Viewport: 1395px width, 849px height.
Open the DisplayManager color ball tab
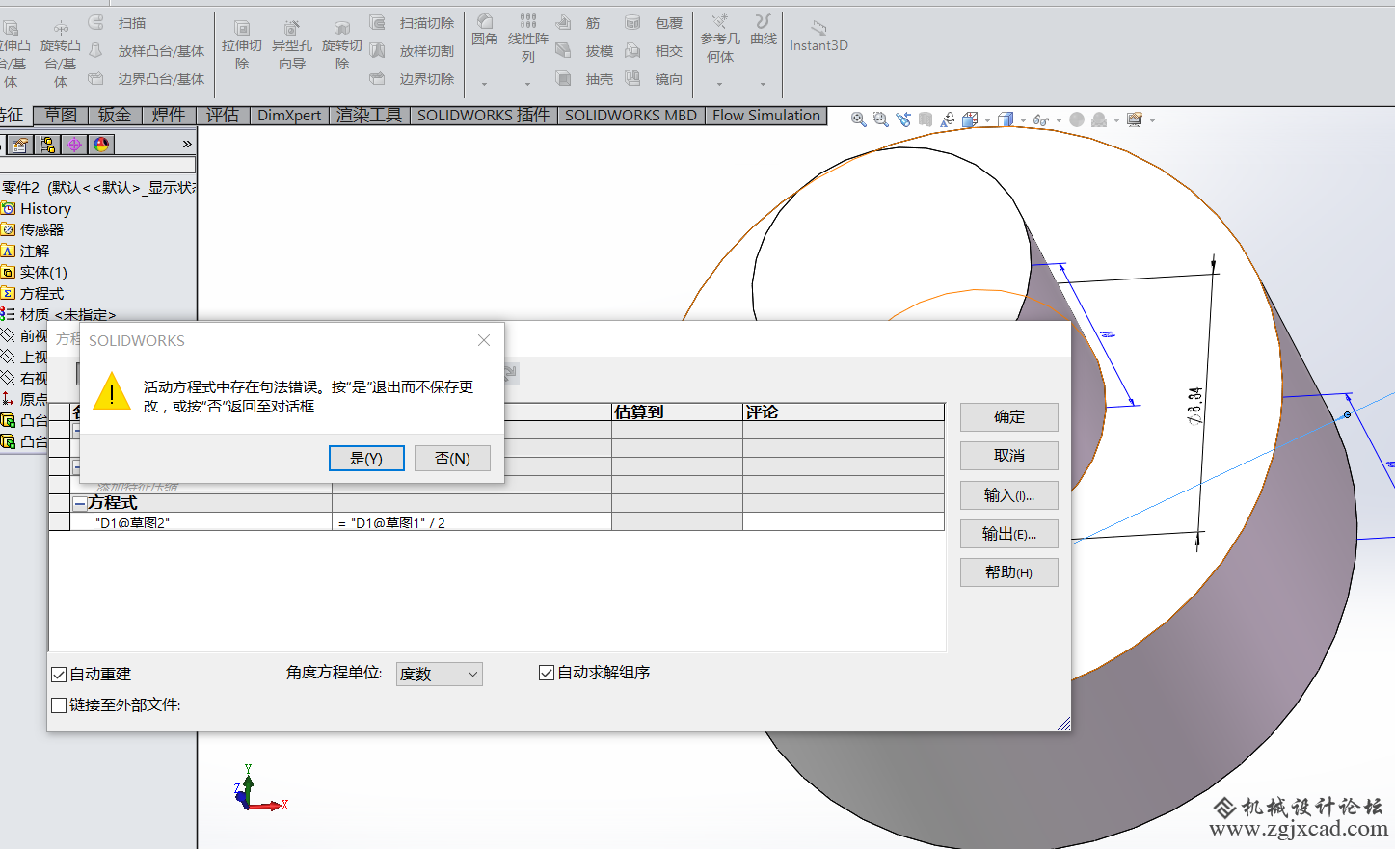tap(101, 145)
